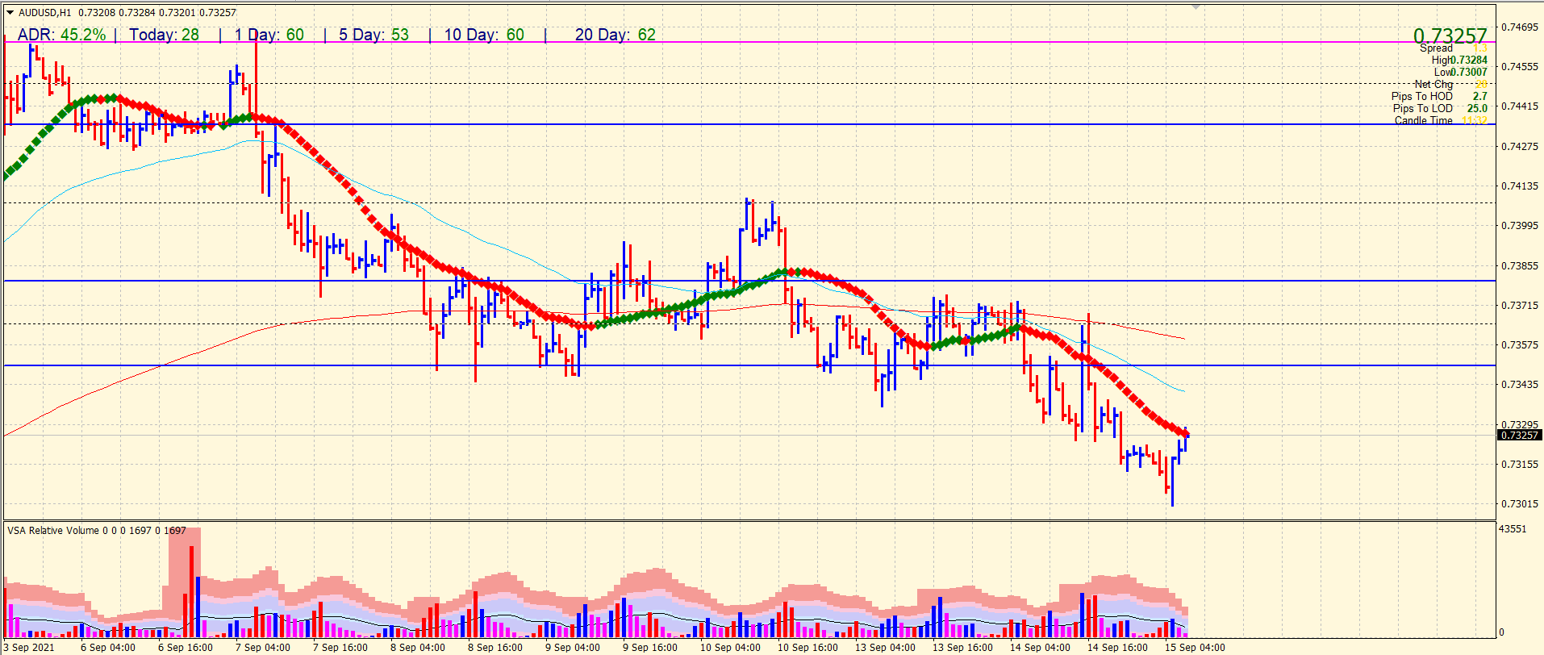Viewport: 1544px width, 655px height.
Task: Click the ADR 45.2% readout
Action: [x=61, y=35]
